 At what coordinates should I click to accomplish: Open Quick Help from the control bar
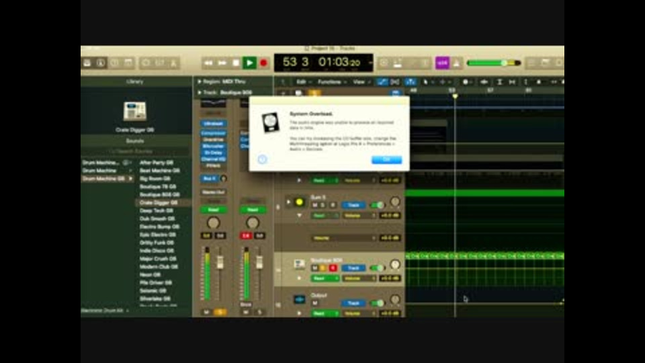click(x=115, y=63)
